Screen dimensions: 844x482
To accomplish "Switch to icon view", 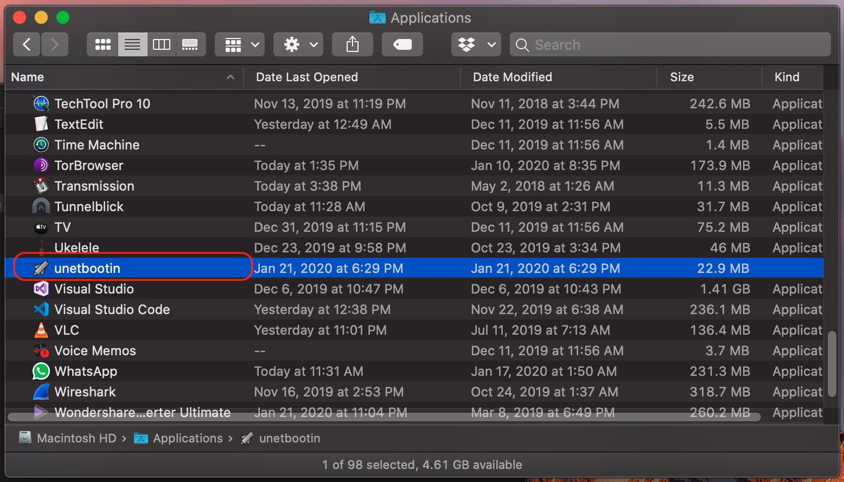I will [x=103, y=44].
